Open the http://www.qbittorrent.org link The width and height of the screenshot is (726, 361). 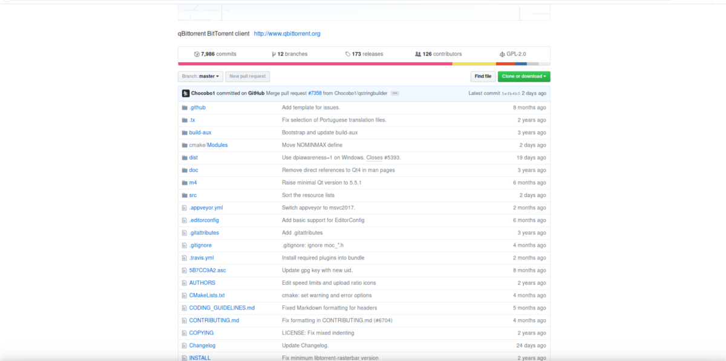click(x=287, y=34)
